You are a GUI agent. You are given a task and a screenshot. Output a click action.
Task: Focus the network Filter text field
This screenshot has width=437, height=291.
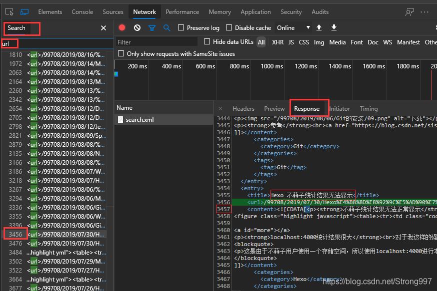click(x=156, y=42)
